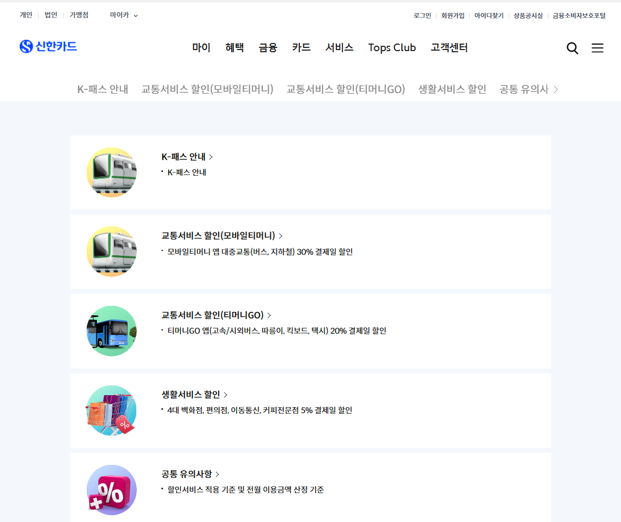621x522 pixels.
Task: Select 개인 customer type
Action: pos(26,15)
